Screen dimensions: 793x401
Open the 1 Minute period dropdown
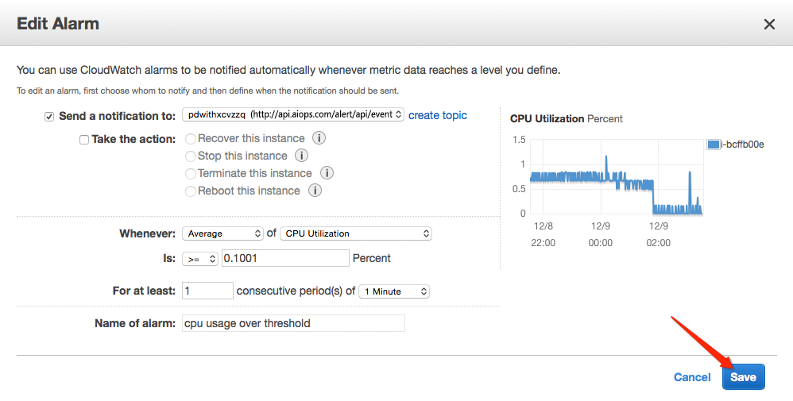[x=394, y=291]
